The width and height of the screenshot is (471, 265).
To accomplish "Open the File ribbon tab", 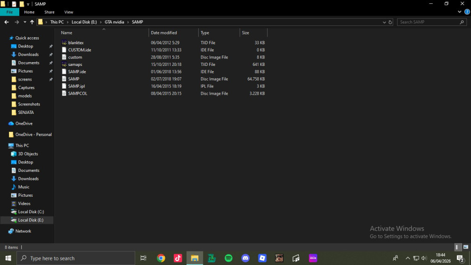I will point(9,12).
